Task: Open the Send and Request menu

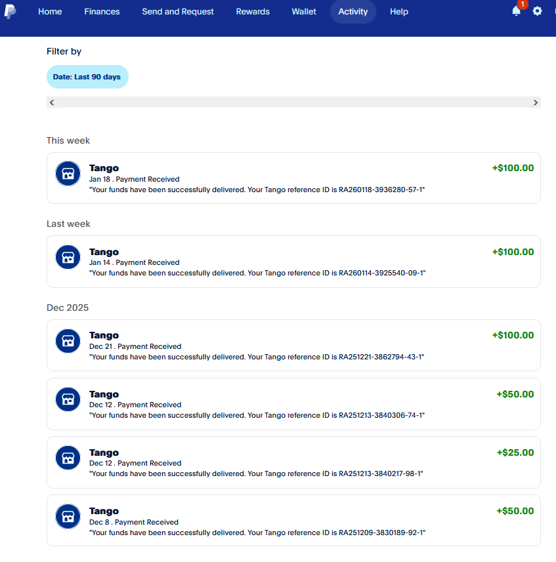Action: [178, 11]
